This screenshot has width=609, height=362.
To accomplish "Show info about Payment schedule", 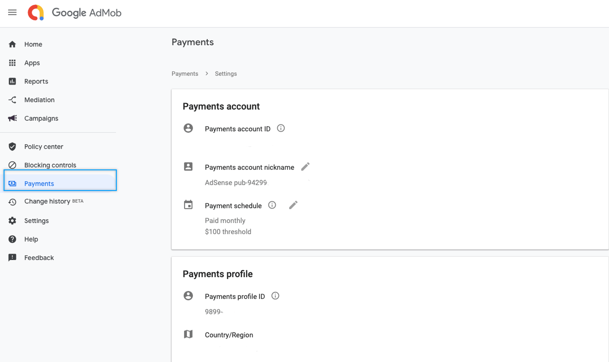I will point(272,205).
